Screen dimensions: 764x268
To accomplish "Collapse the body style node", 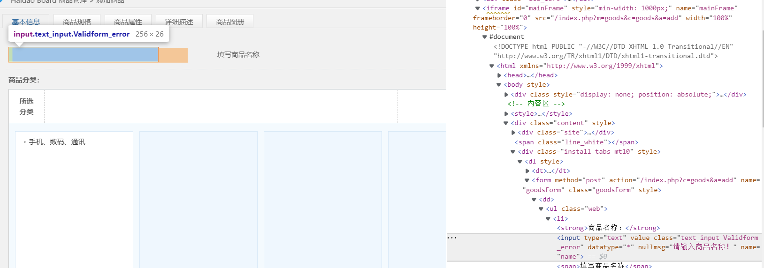I will click(499, 85).
